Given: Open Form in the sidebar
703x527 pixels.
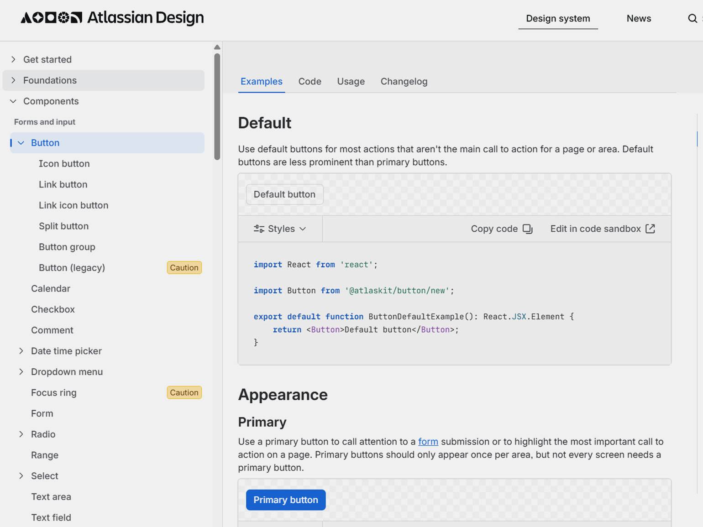Looking at the screenshot, I should pos(42,413).
